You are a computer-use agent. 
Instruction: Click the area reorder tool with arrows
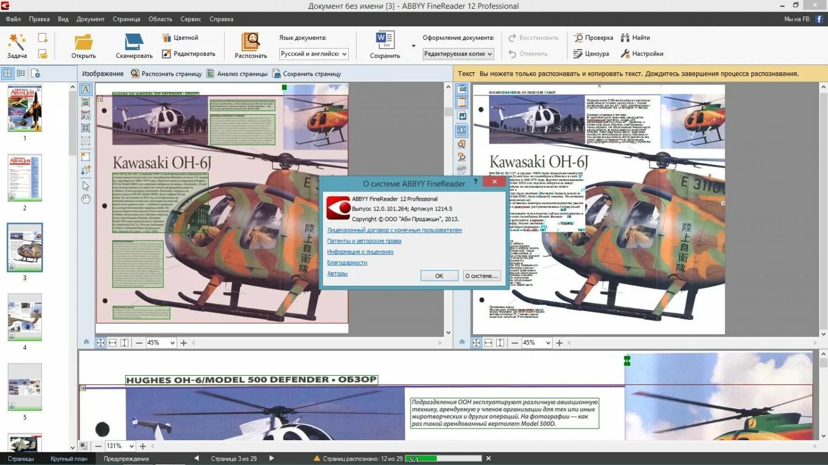tap(86, 170)
